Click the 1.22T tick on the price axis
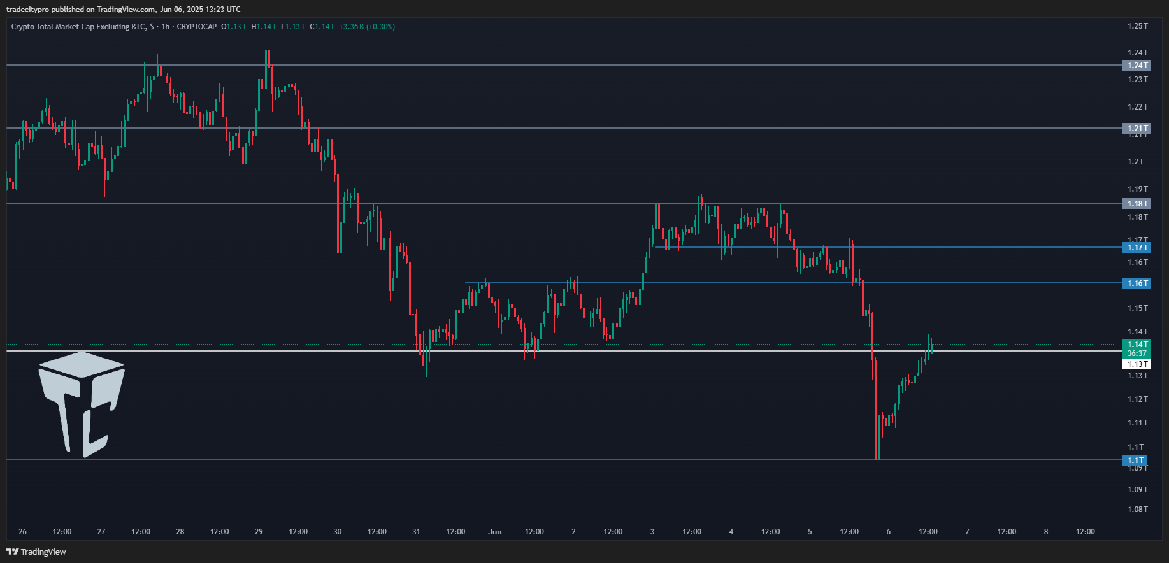The image size is (1169, 563). click(x=1137, y=107)
